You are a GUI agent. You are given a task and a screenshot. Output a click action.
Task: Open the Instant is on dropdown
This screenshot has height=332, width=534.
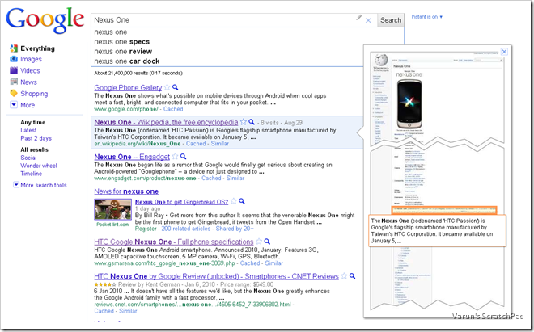click(427, 17)
